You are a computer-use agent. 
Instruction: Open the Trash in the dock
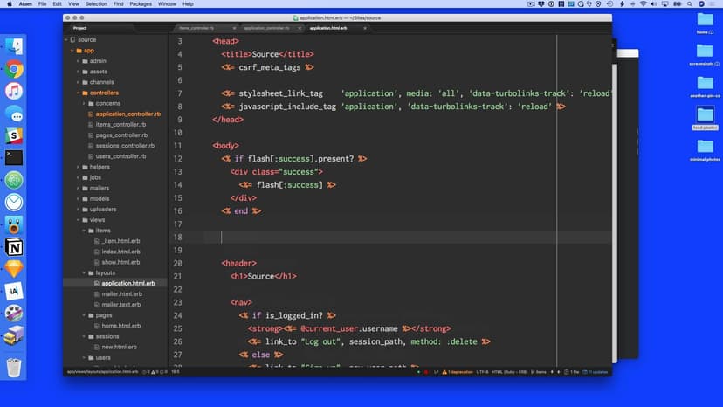click(14, 367)
